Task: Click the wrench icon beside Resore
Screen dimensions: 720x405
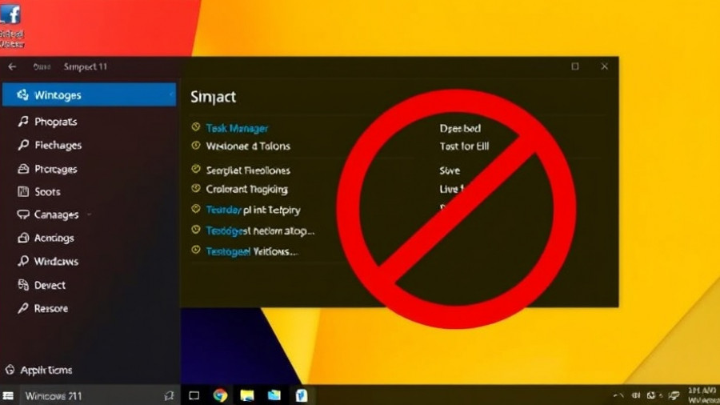Action: point(23,308)
